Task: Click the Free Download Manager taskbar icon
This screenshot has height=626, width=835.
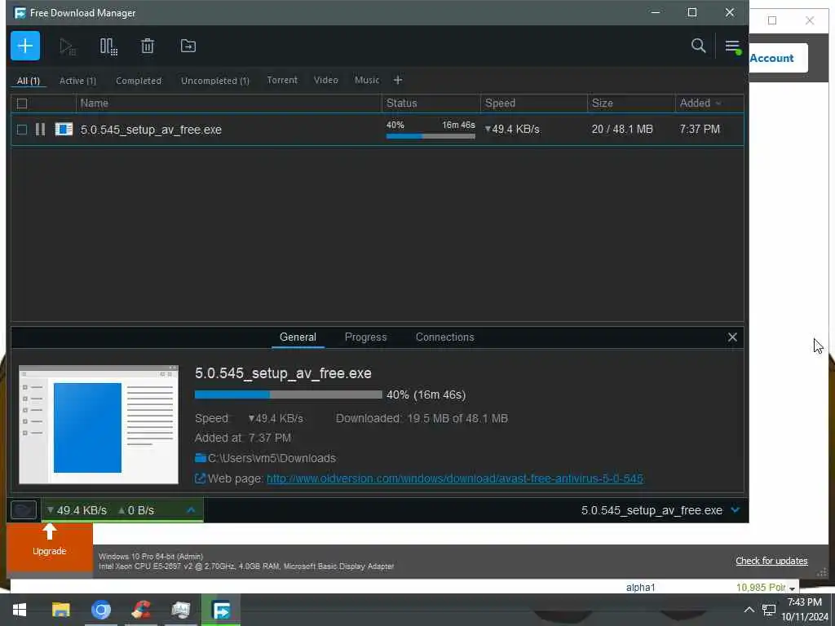Action: (x=220, y=610)
